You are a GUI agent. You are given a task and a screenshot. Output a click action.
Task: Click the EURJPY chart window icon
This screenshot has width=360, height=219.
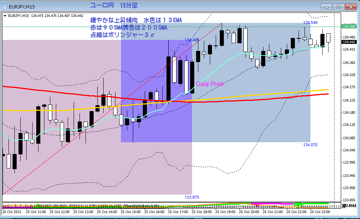click(4, 7)
